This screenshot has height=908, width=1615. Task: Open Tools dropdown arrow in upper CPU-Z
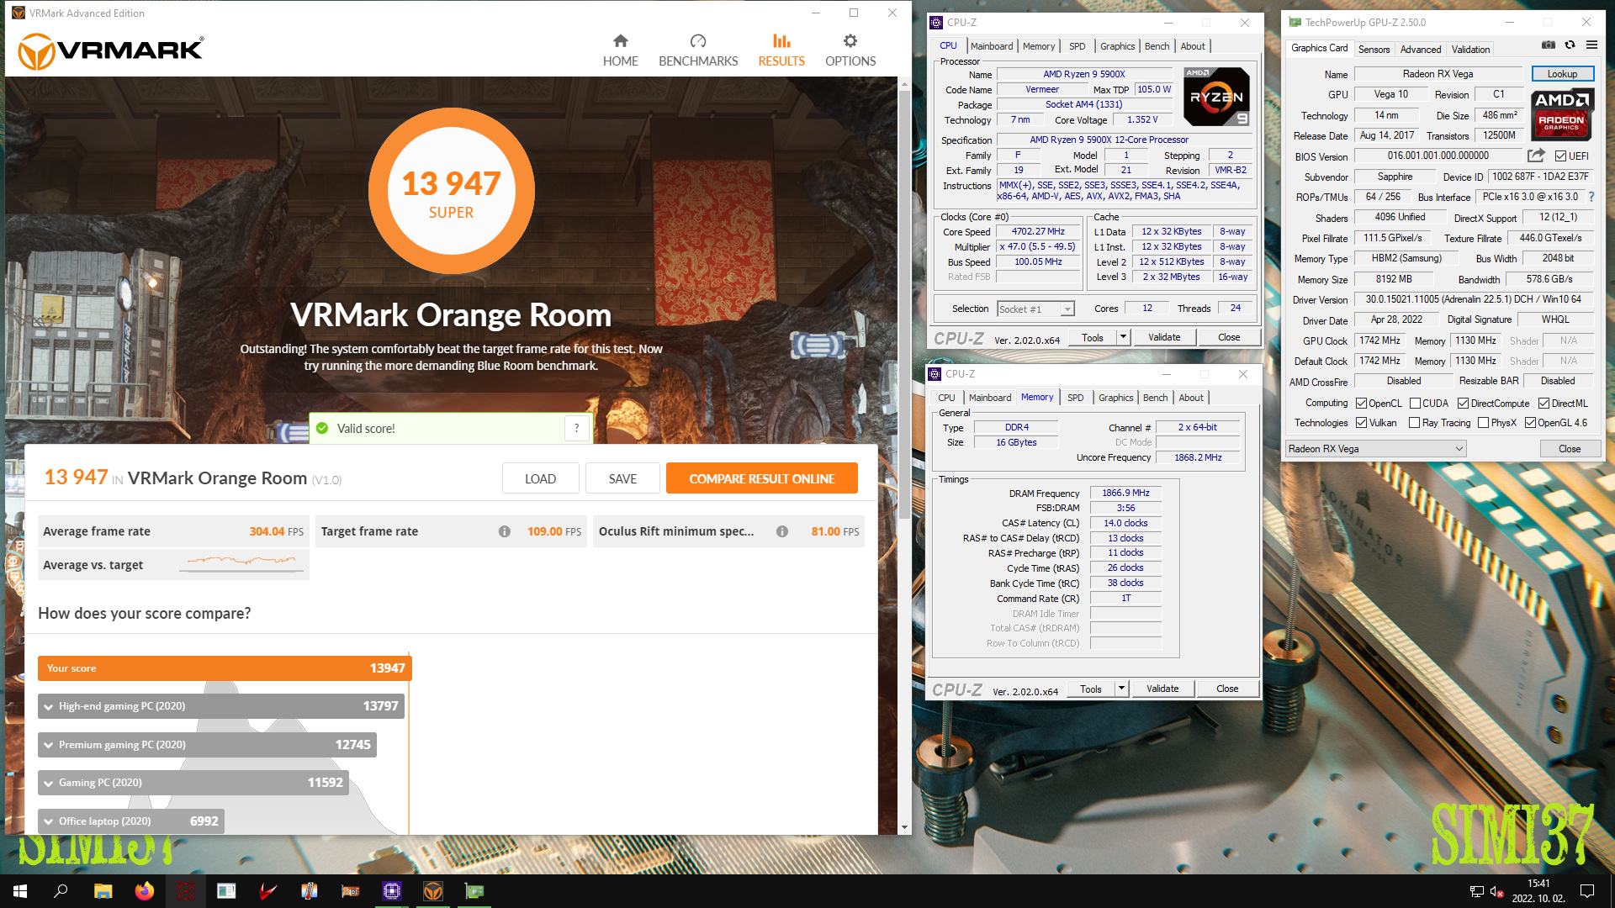tap(1123, 337)
